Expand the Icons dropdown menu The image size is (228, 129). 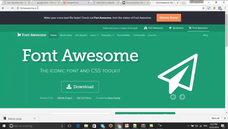(94, 35)
